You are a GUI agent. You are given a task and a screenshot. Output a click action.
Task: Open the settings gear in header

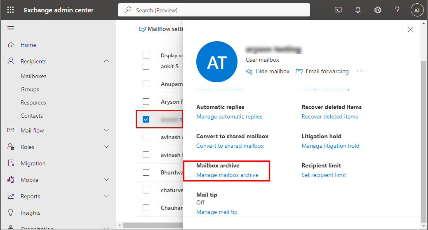378,10
